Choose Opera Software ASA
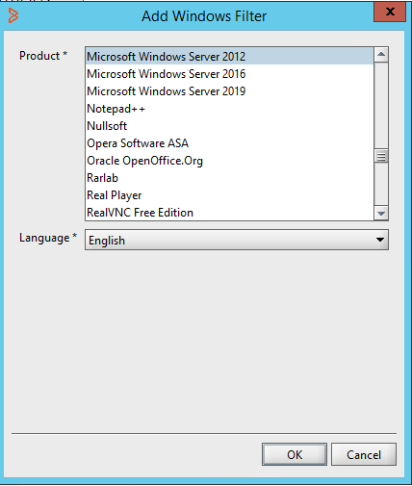412x486 pixels. click(x=230, y=143)
